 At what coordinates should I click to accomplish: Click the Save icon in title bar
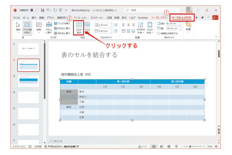43,10
